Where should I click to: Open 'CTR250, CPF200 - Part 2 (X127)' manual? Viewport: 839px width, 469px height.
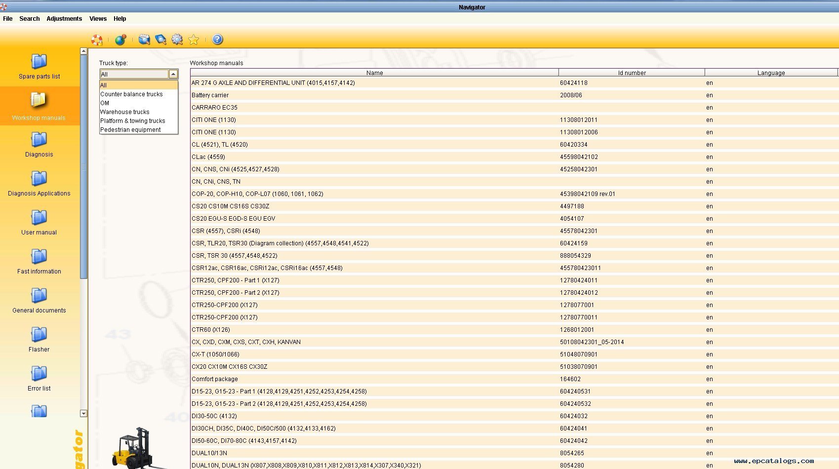click(x=514, y=293)
